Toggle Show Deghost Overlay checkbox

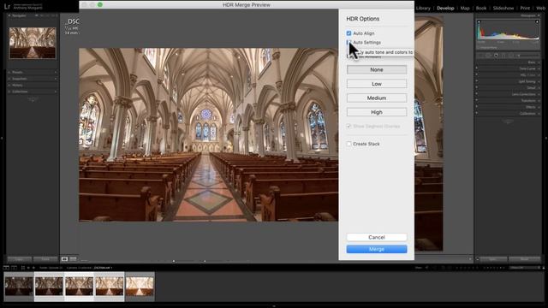[348, 126]
